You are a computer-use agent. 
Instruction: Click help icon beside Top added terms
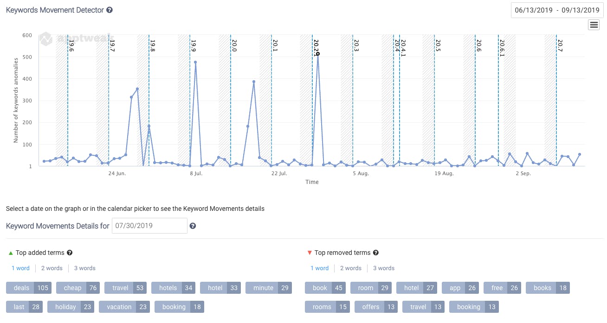[70, 253]
